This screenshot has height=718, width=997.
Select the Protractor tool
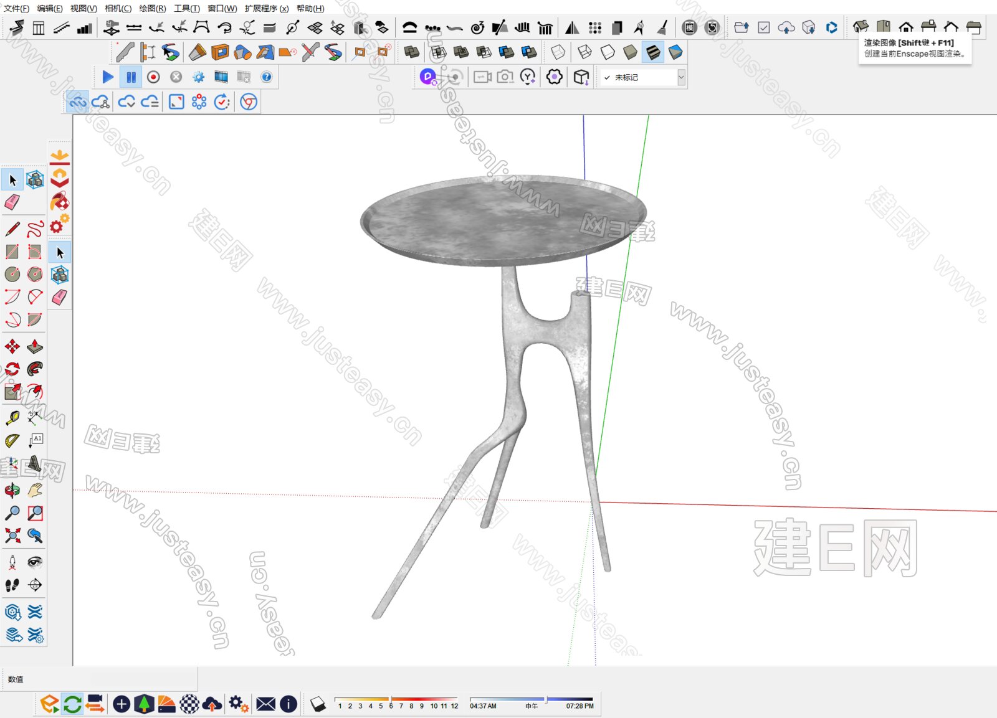coord(12,441)
